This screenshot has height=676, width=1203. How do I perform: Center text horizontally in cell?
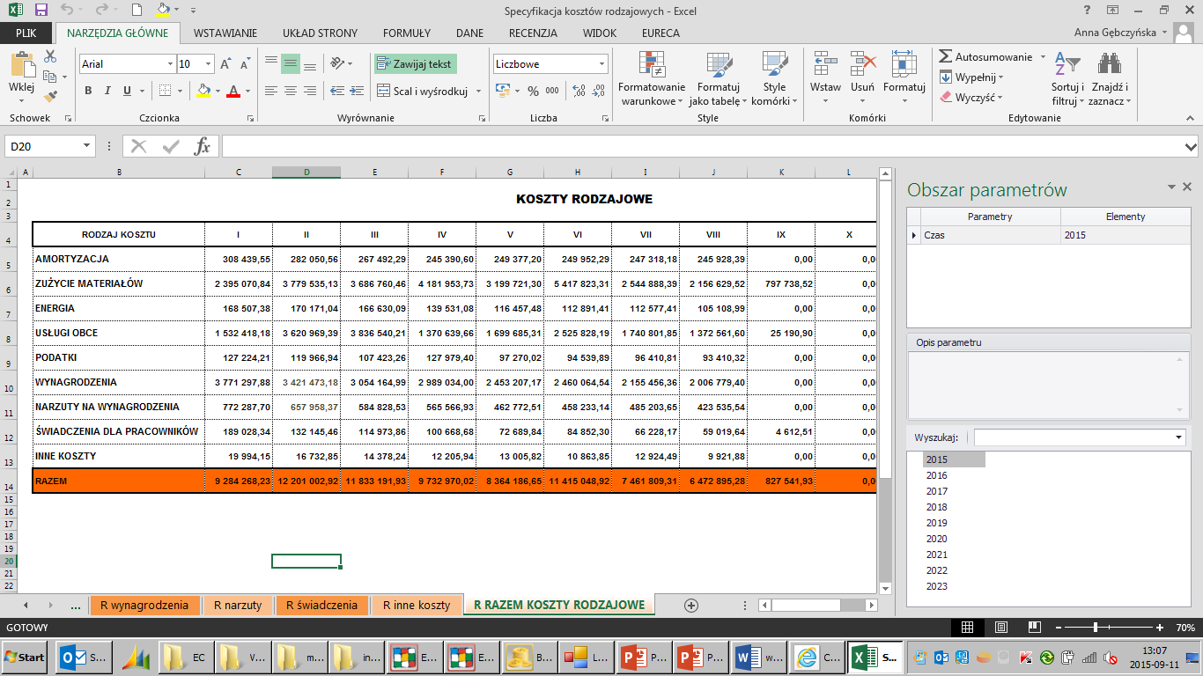[x=291, y=91]
